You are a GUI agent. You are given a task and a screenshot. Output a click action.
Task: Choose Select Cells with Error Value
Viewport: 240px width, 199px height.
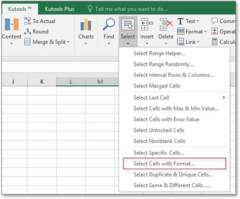[x=174, y=120]
